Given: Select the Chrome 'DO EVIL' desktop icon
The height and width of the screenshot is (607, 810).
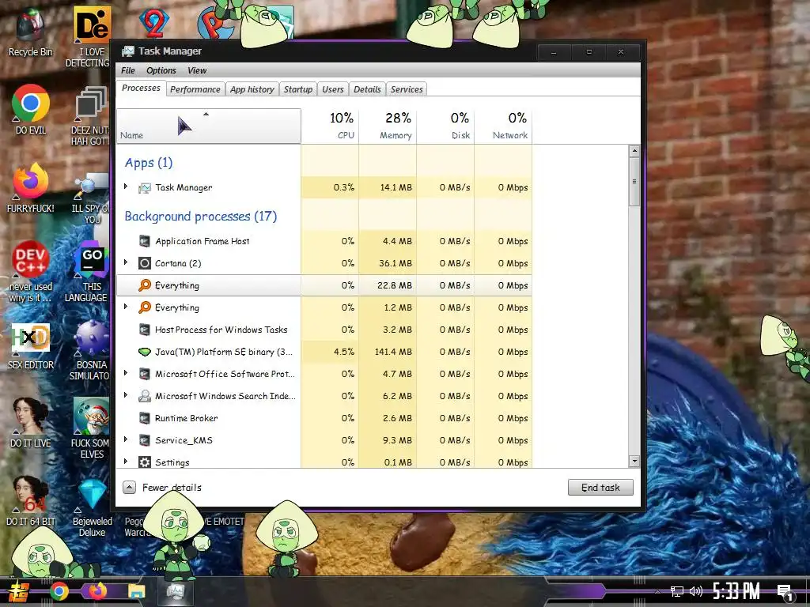Looking at the screenshot, I should coord(31,109).
